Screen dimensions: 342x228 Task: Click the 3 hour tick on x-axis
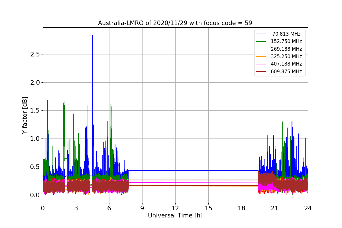[76, 208]
